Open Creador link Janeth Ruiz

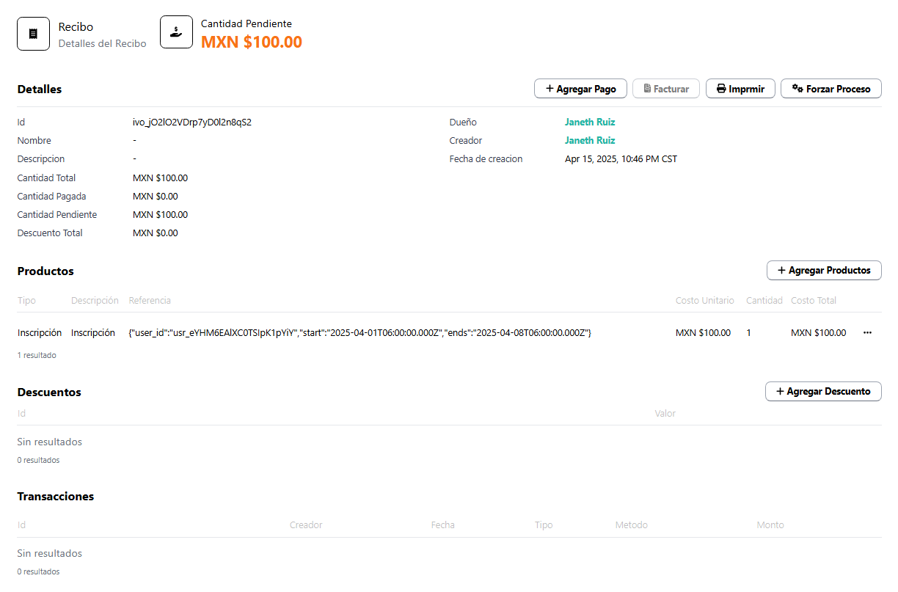590,141
